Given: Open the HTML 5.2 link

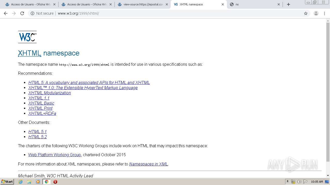Looking at the screenshot, I should click(x=38, y=137).
